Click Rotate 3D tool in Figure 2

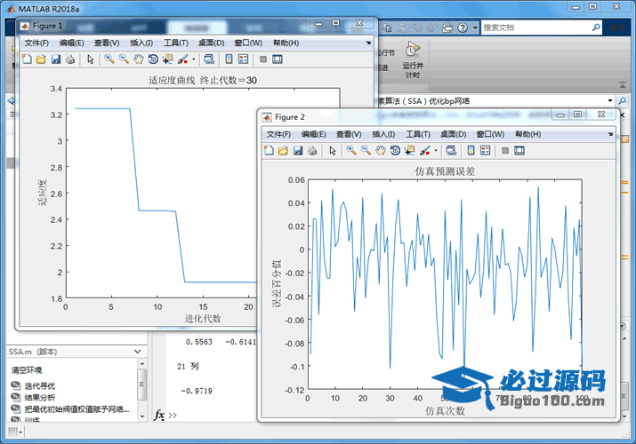point(395,151)
